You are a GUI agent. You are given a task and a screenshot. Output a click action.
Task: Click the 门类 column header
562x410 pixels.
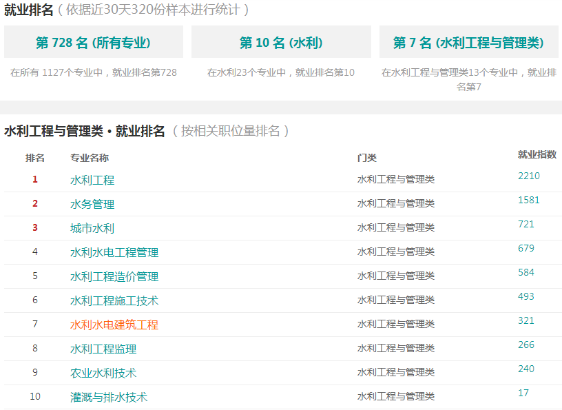click(x=366, y=158)
